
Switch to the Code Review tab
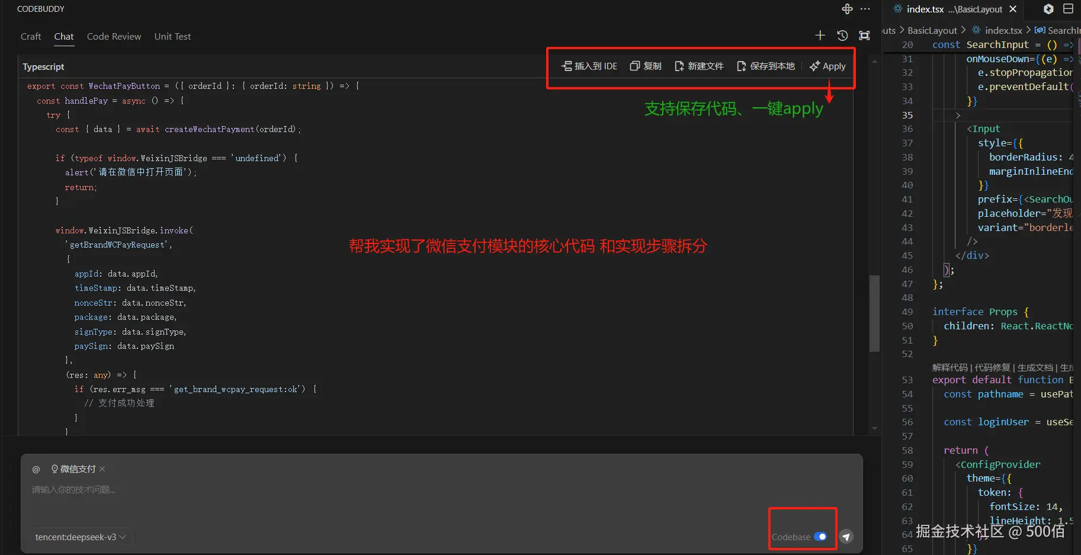pos(114,36)
